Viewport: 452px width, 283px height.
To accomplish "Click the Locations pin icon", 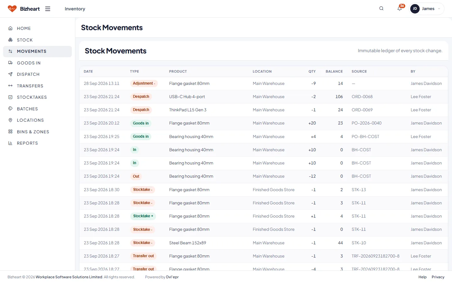I will pos(10,120).
